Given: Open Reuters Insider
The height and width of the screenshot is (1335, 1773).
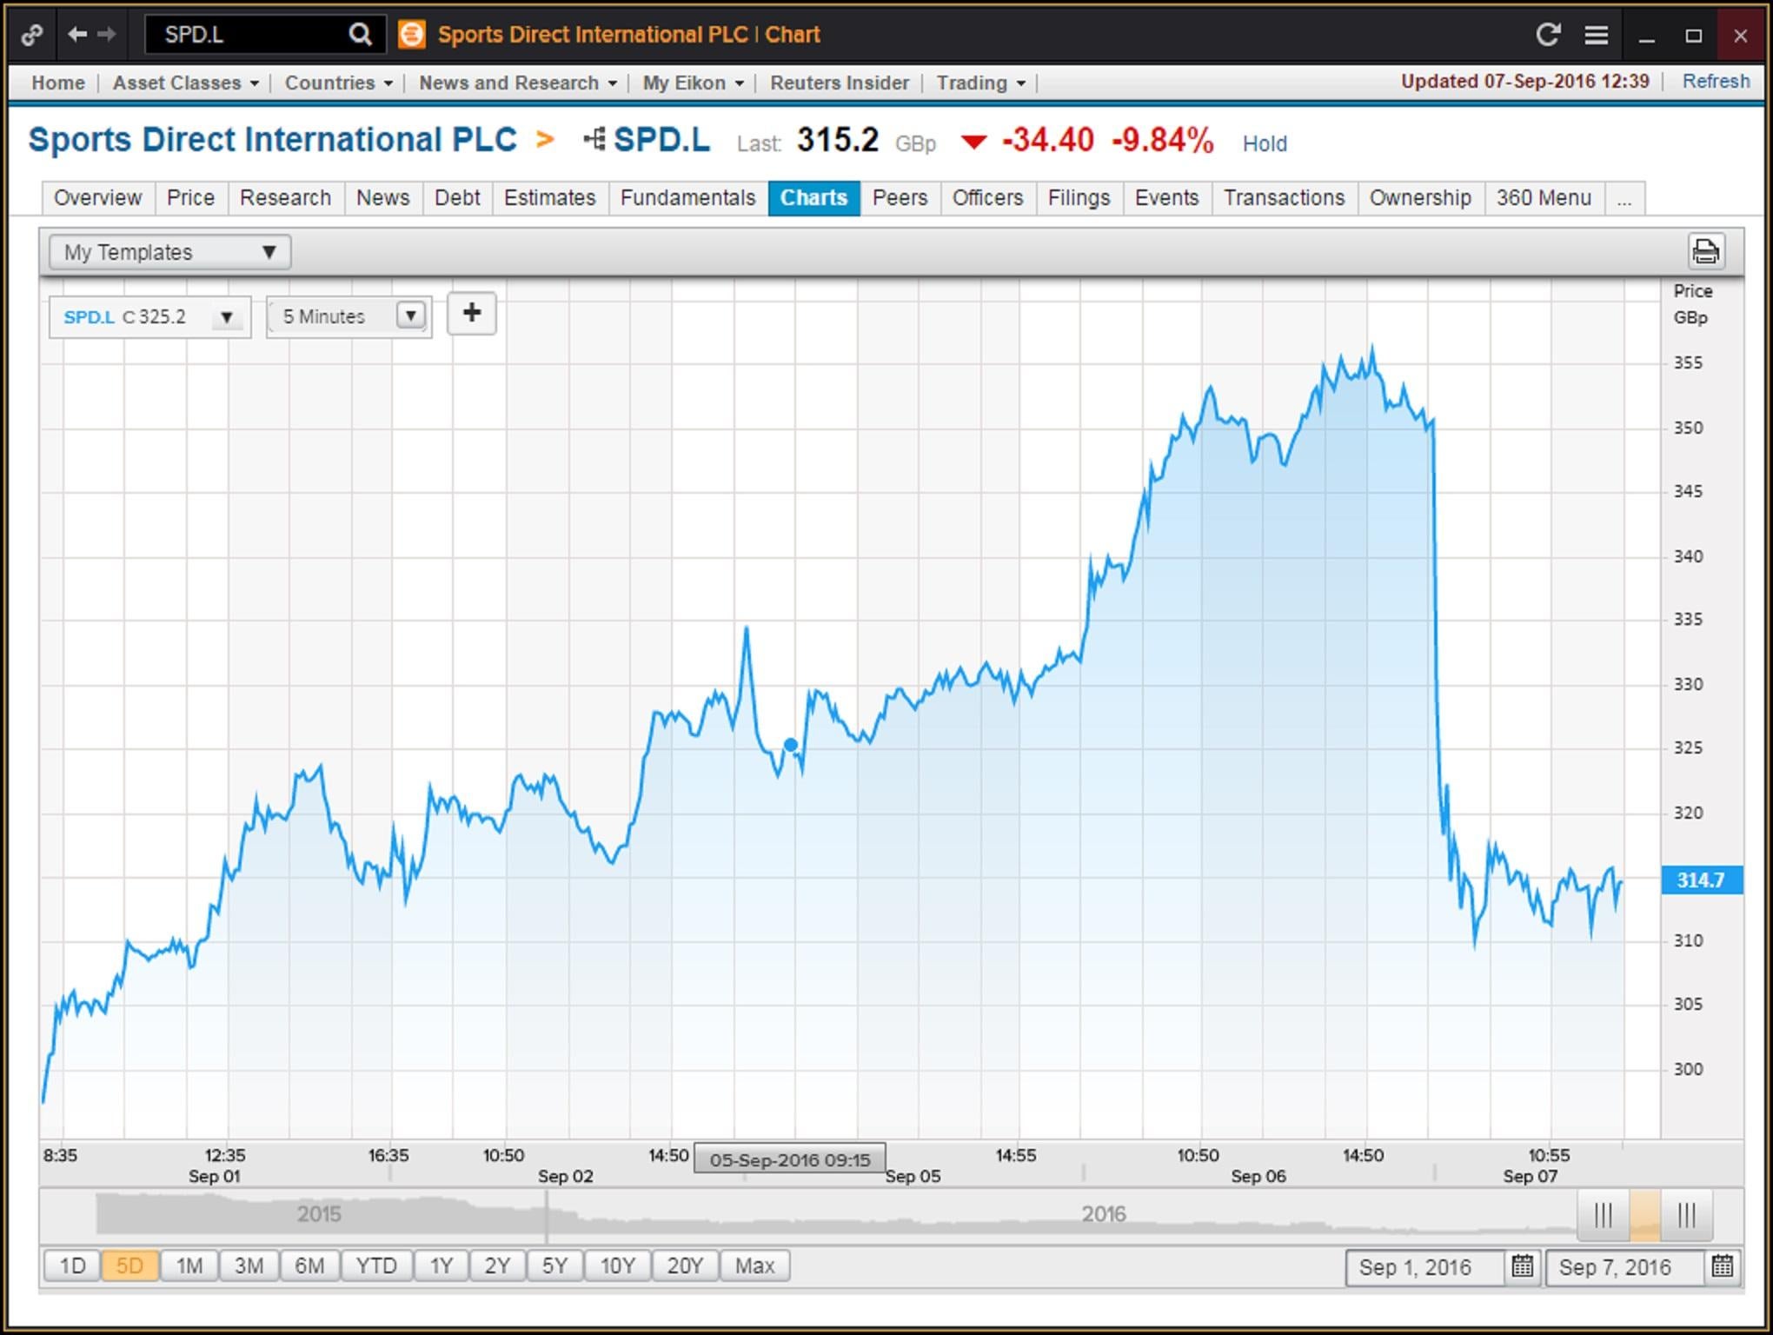Looking at the screenshot, I should [x=840, y=83].
